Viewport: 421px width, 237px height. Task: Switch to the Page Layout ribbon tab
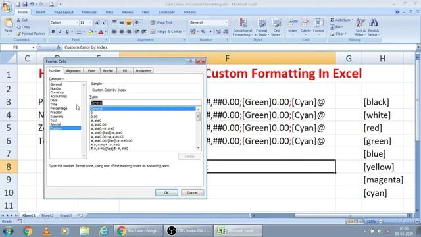pos(64,12)
